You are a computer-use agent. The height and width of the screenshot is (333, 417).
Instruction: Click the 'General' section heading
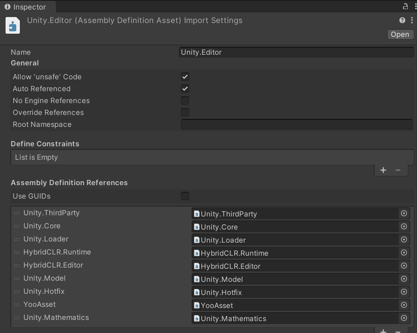[x=25, y=63]
